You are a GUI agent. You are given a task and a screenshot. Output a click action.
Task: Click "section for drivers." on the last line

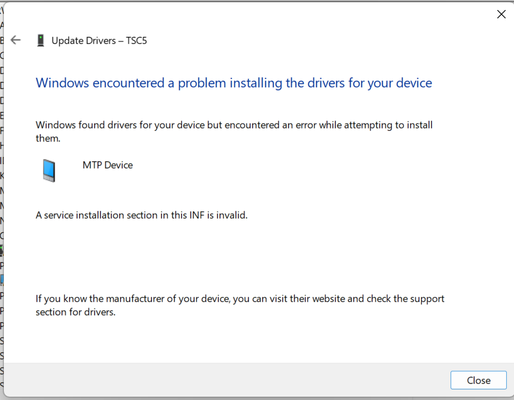coord(75,312)
